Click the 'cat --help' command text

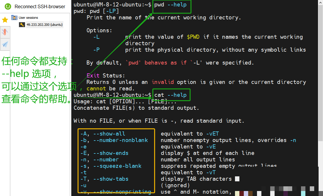[170, 95]
